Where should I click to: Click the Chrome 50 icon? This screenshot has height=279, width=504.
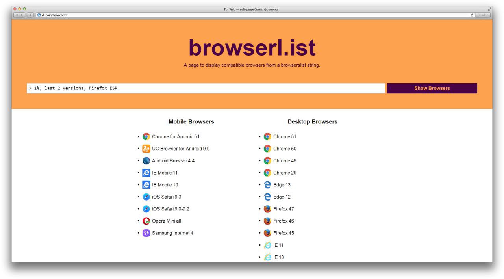(x=267, y=149)
